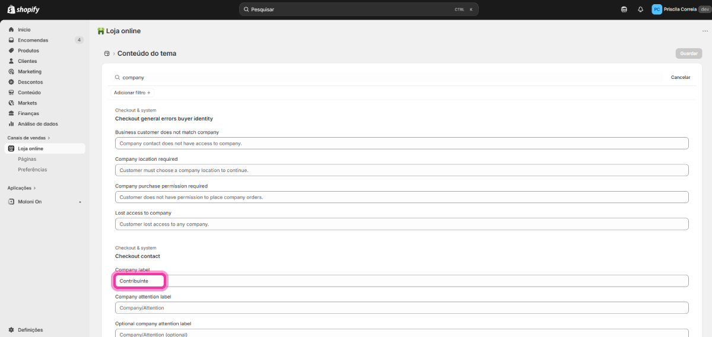
Task: Open the Priscila Correia account menu
Action: pos(679,9)
